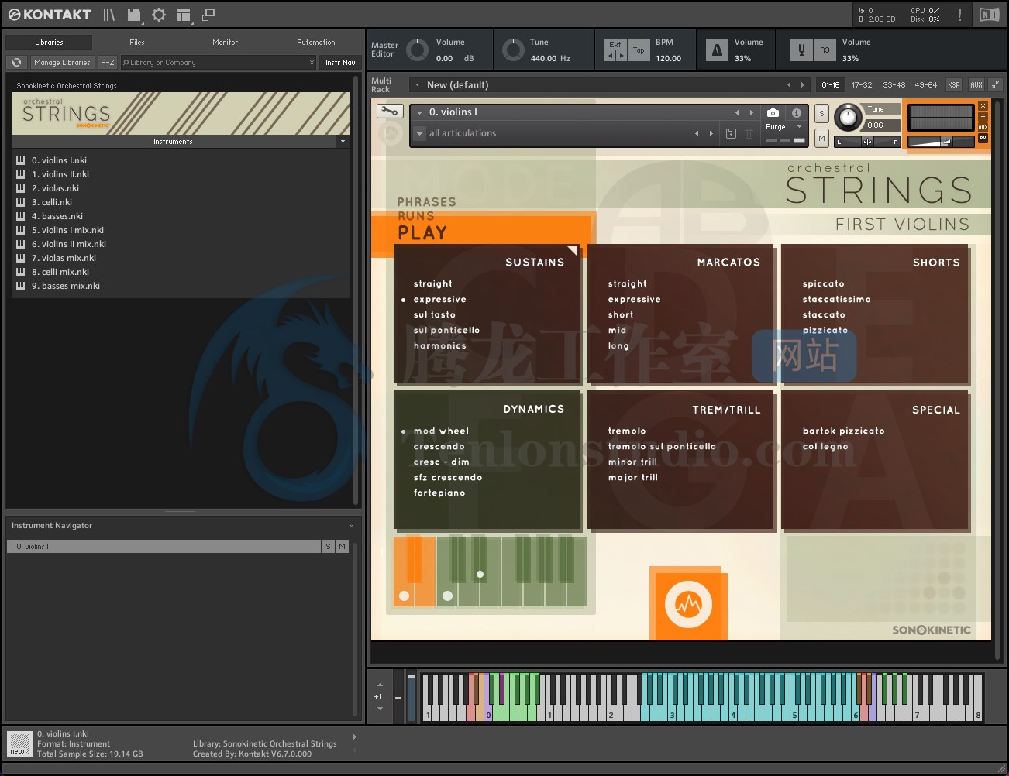
Task: Select previous instrument arrow beside violins I
Action: 737,113
